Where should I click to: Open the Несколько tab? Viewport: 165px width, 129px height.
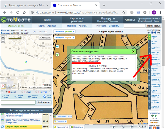point(77,127)
